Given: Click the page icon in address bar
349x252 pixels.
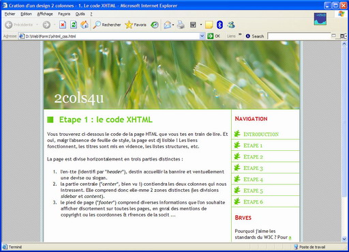Looking at the screenshot, I should (22, 36).
